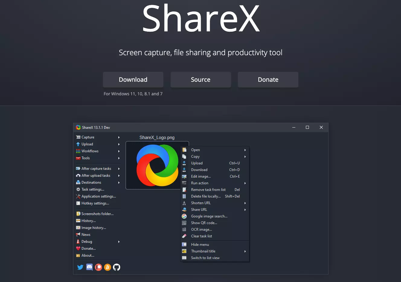Viewport: 401px width, 282px height.
Task: Expand the Shorten URL submenu arrow
Action: pos(245,203)
